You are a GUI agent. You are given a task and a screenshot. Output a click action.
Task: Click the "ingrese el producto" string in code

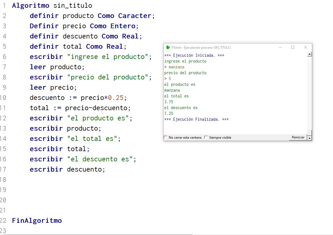(x=109, y=57)
